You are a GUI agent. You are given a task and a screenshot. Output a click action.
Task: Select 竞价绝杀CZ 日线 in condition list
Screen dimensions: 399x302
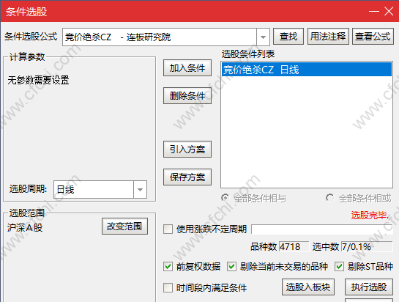(x=307, y=70)
